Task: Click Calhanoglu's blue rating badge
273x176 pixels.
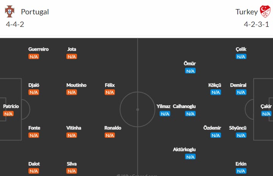Action: tap(190, 114)
